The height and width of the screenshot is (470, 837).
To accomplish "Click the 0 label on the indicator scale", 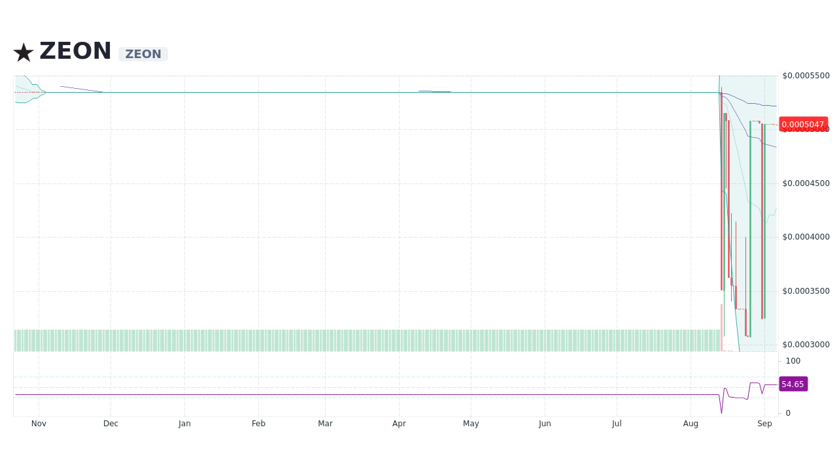I will coord(787,413).
